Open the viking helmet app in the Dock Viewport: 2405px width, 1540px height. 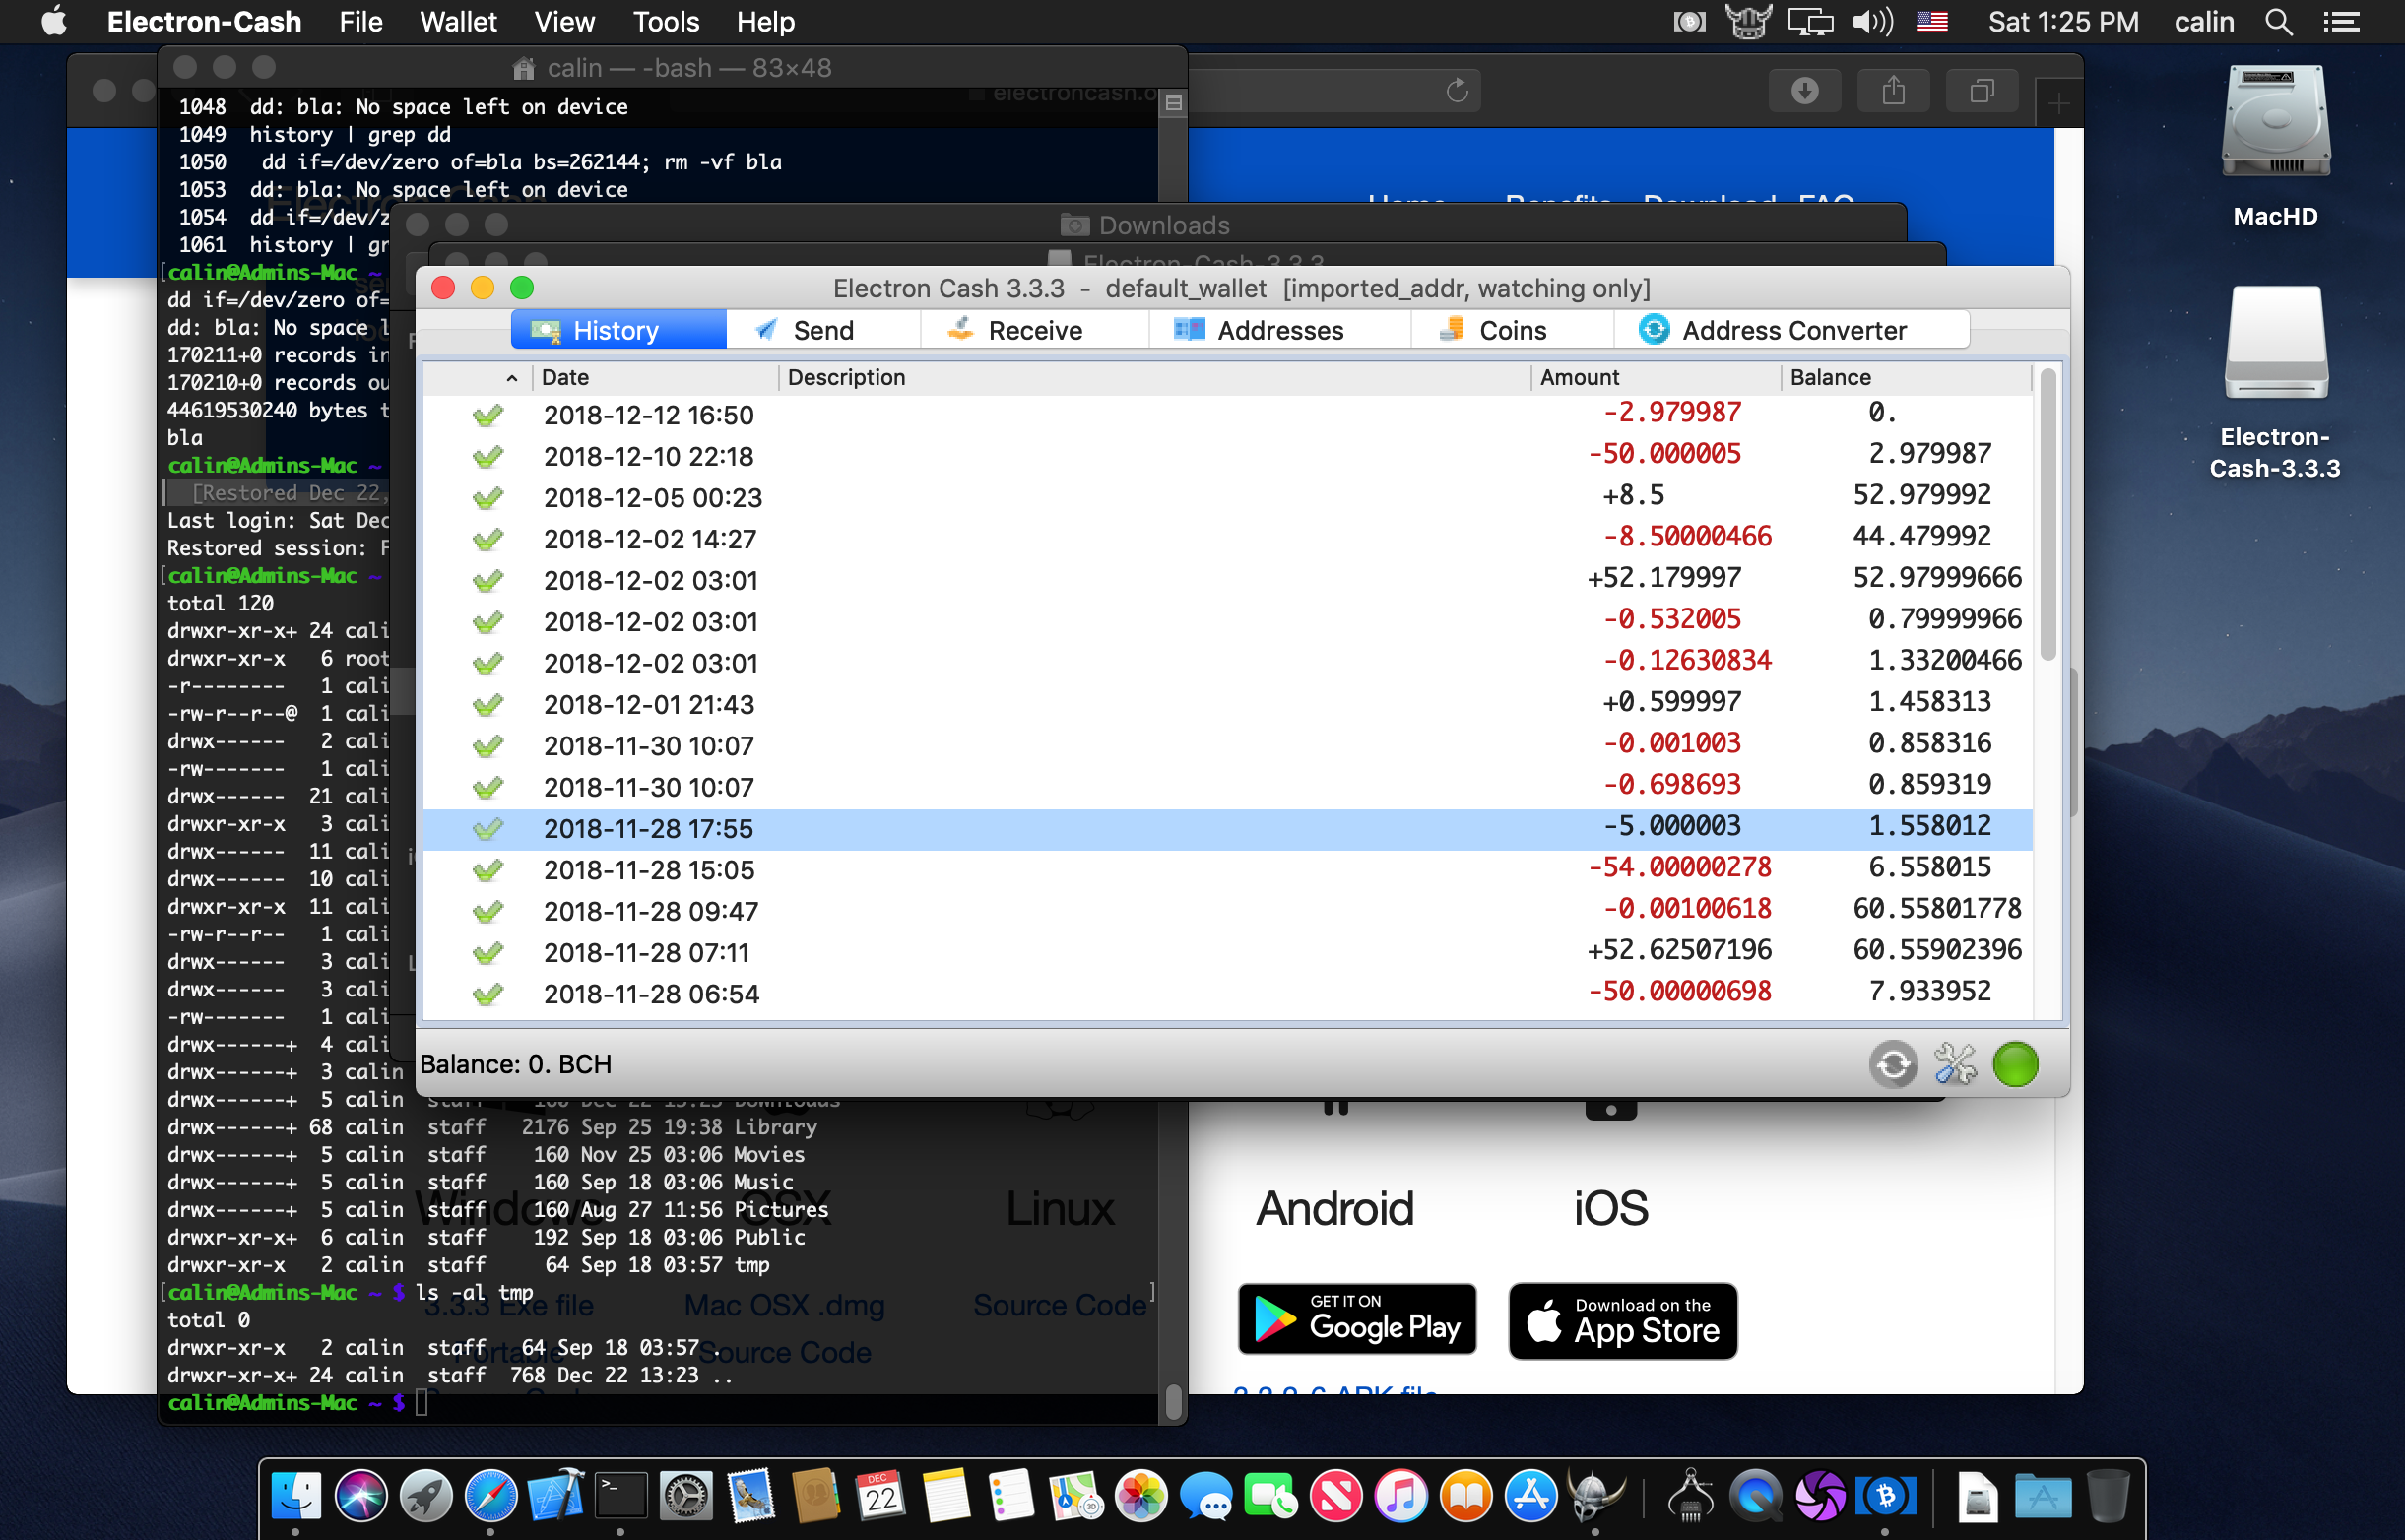pos(1596,1496)
